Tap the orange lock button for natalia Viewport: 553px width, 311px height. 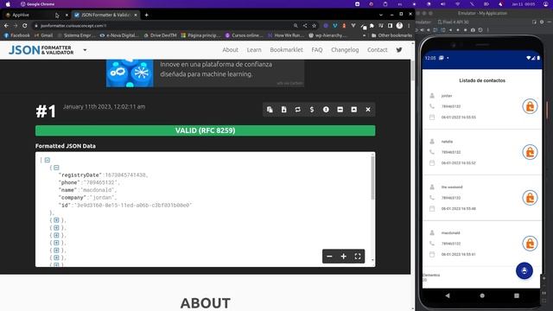(530, 152)
